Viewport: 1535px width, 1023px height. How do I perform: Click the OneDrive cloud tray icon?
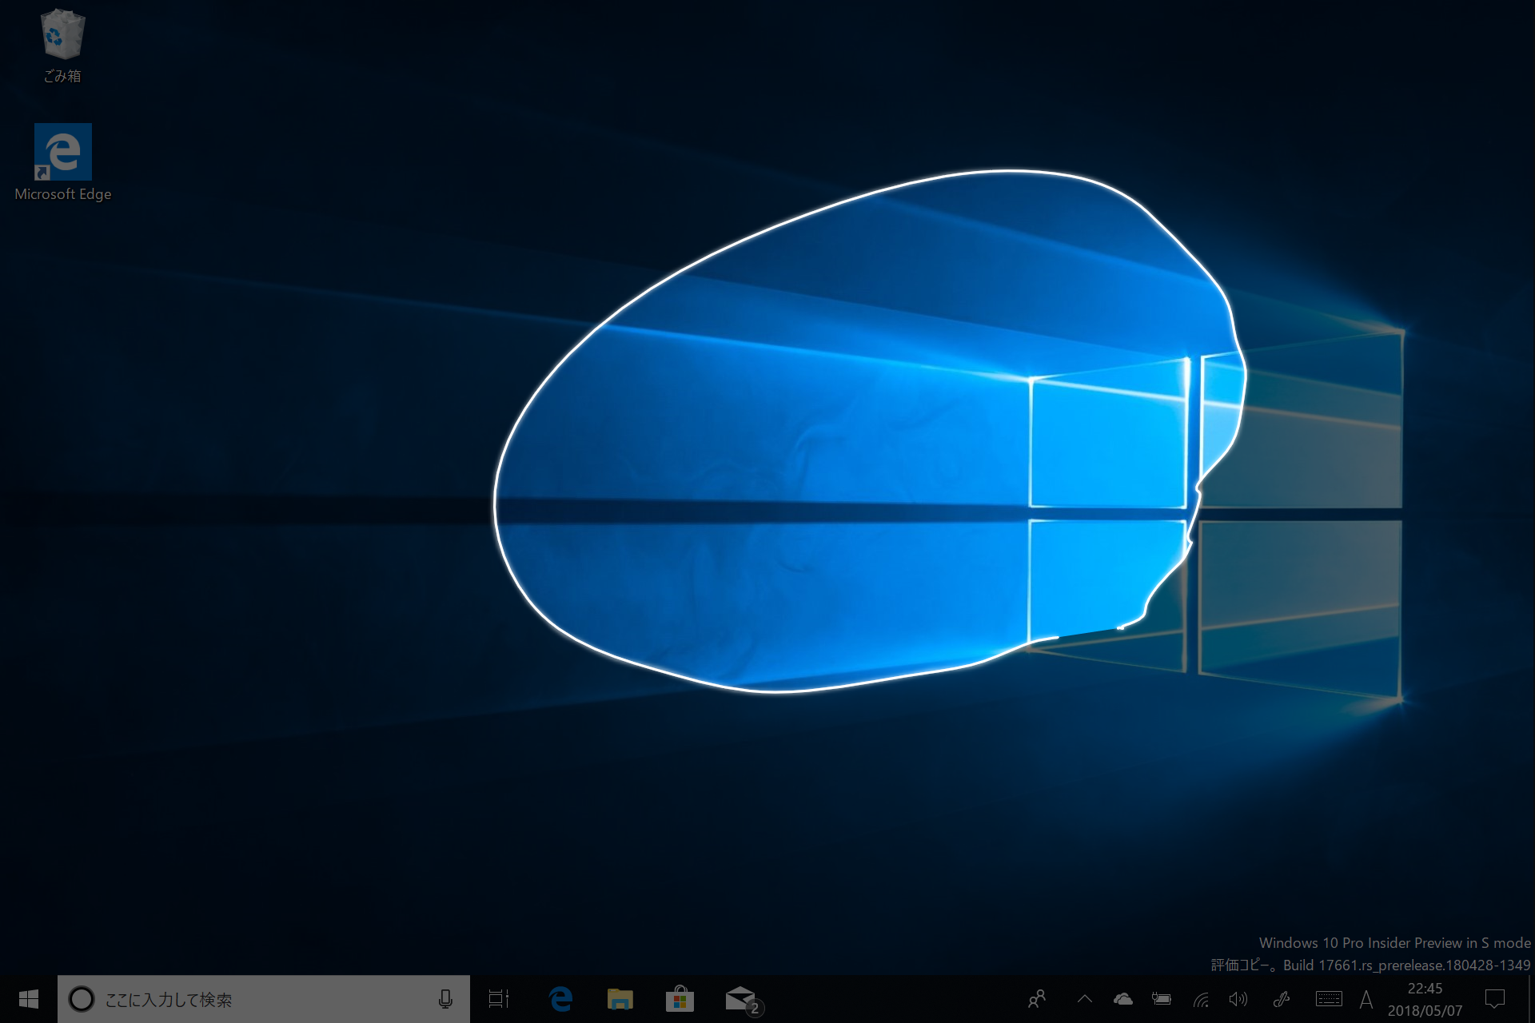pyautogui.click(x=1123, y=999)
